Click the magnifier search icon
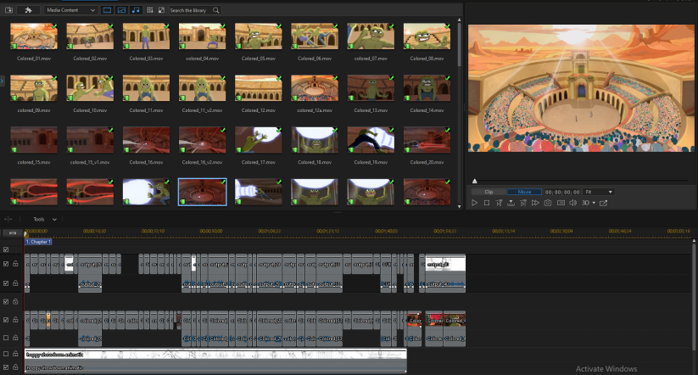 pyautogui.click(x=216, y=10)
